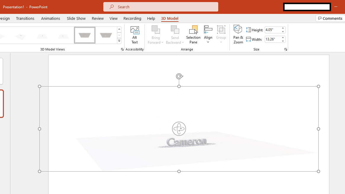Click Bring Forward button

coord(155,32)
